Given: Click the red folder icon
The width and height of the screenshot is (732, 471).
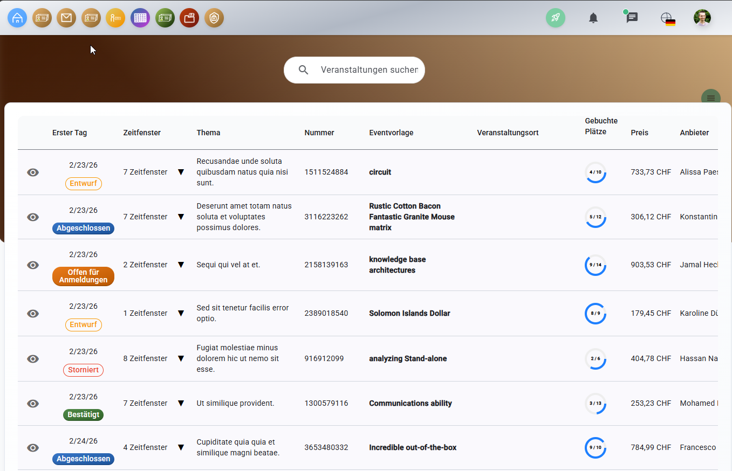Looking at the screenshot, I should pos(189,18).
